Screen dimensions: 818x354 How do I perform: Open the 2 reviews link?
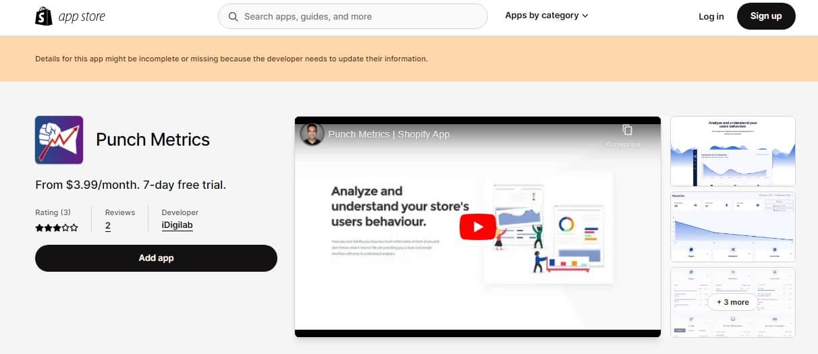[108, 226]
